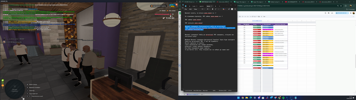356x100 pixels.
Task: Bookmark this page with the star icon
Action: pos(341,6)
